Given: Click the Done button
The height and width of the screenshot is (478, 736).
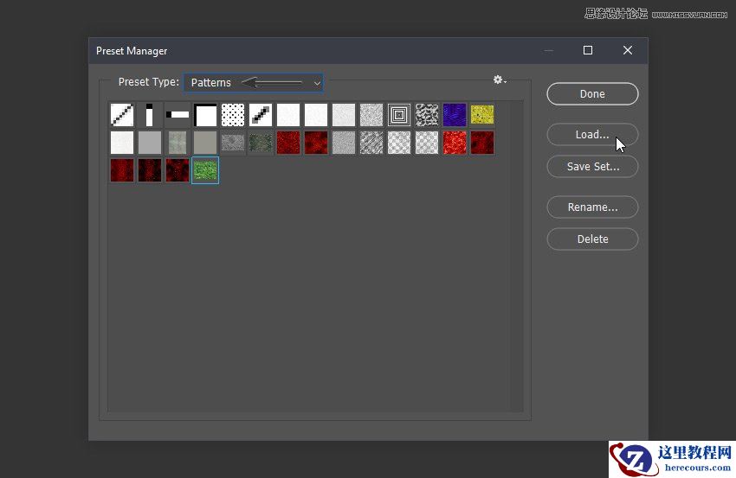Looking at the screenshot, I should (592, 93).
